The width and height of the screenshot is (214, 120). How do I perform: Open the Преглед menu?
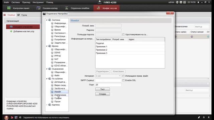pyautogui.click(x=26, y=2)
